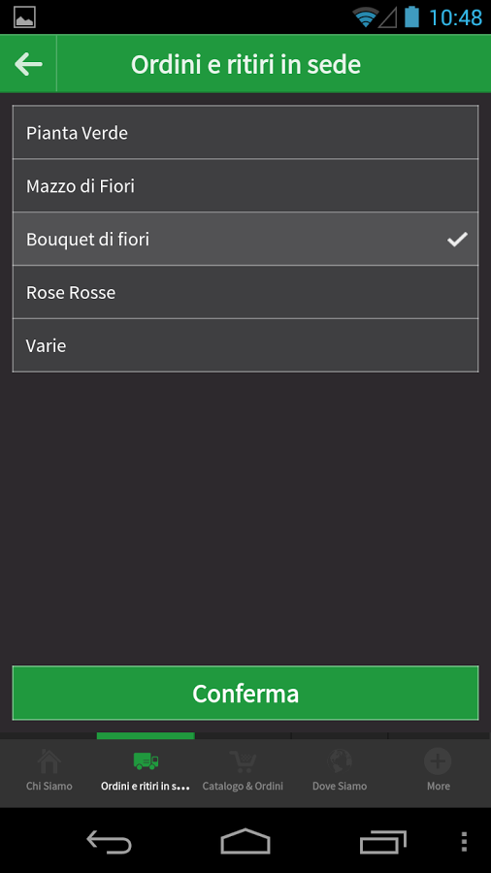Uncheck the Bouquet di fiori checkmark
Viewport: 491px width, 873px height.
coord(457,240)
